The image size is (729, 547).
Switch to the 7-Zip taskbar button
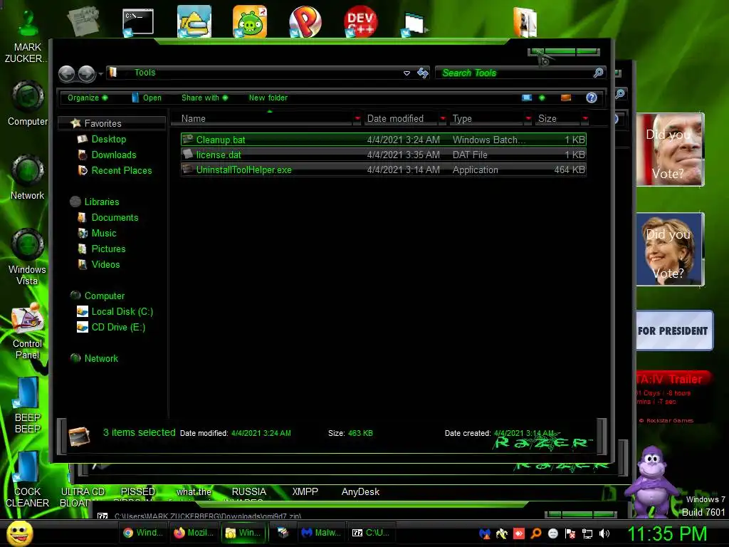pos(372,533)
